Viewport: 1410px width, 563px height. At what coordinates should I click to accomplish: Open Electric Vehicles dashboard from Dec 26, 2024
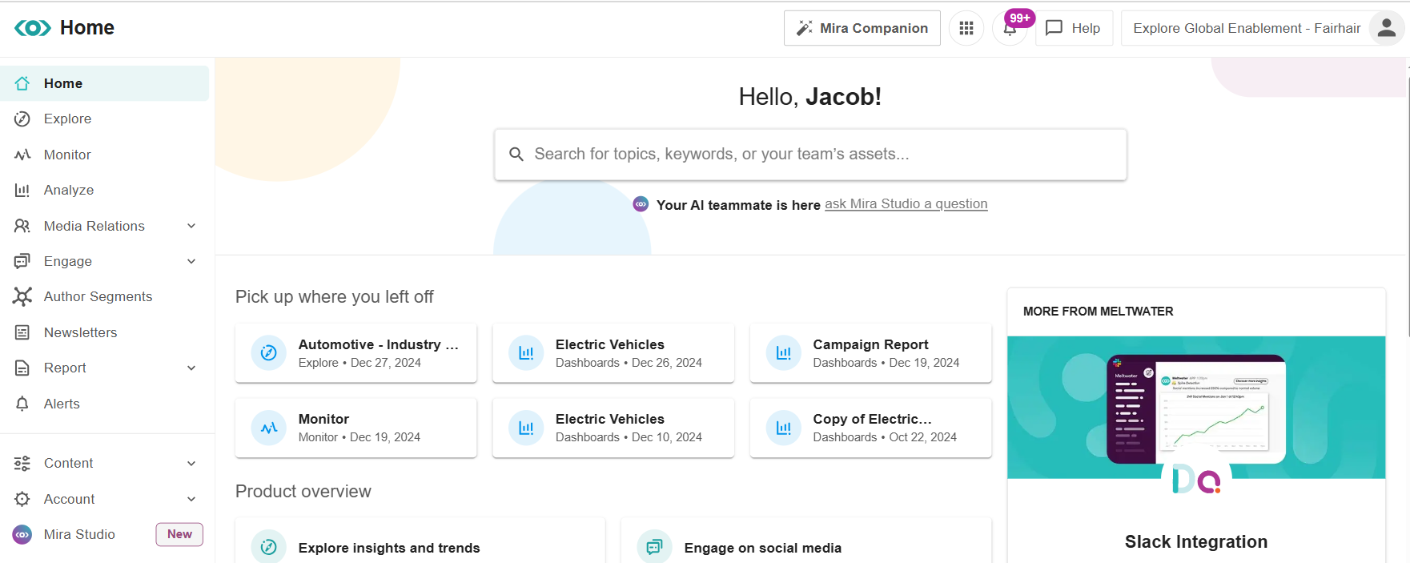point(613,353)
